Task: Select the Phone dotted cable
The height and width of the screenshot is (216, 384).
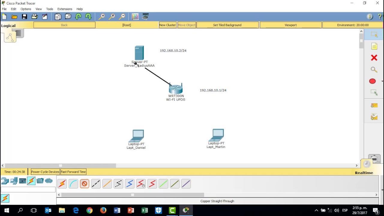Action: tap(118, 184)
